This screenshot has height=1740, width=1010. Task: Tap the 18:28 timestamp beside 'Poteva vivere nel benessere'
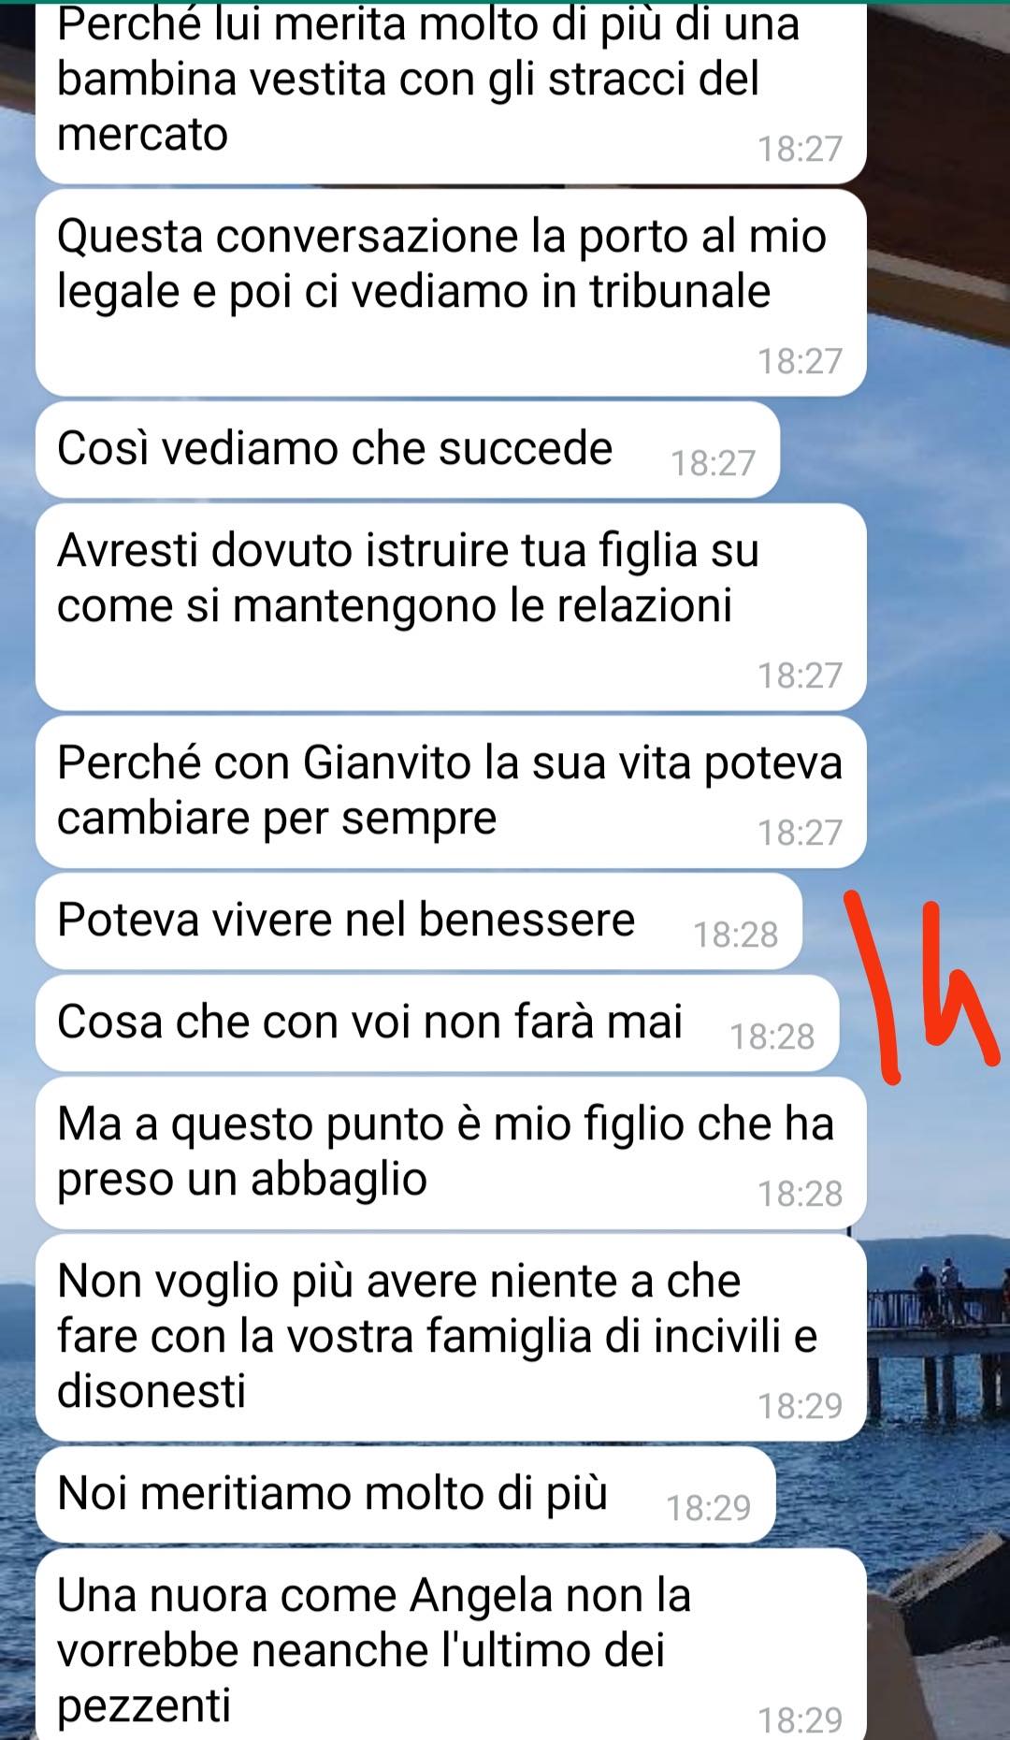pyautogui.click(x=735, y=935)
